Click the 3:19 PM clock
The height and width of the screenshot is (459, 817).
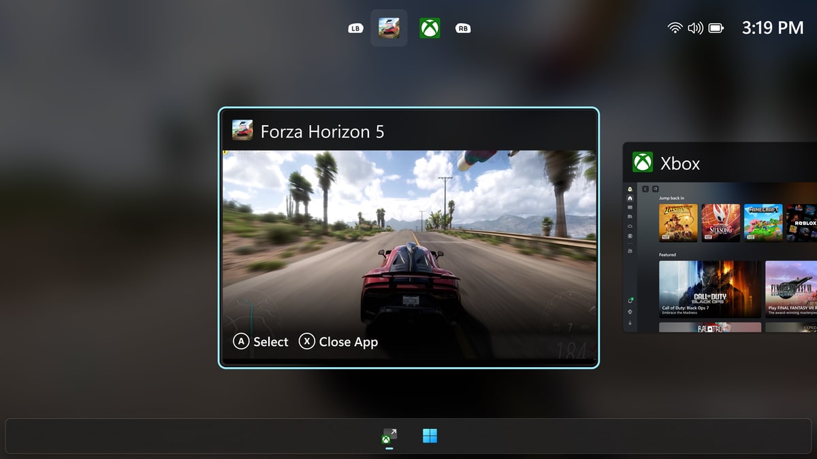click(773, 28)
